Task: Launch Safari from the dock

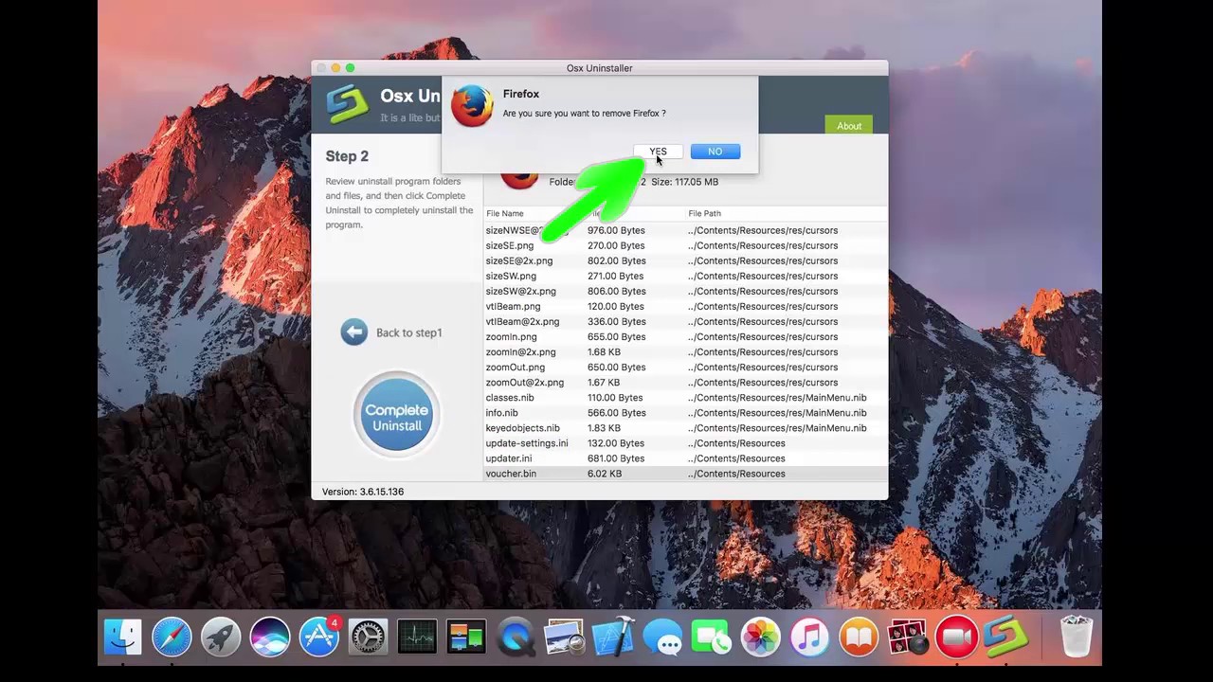Action: [172, 636]
